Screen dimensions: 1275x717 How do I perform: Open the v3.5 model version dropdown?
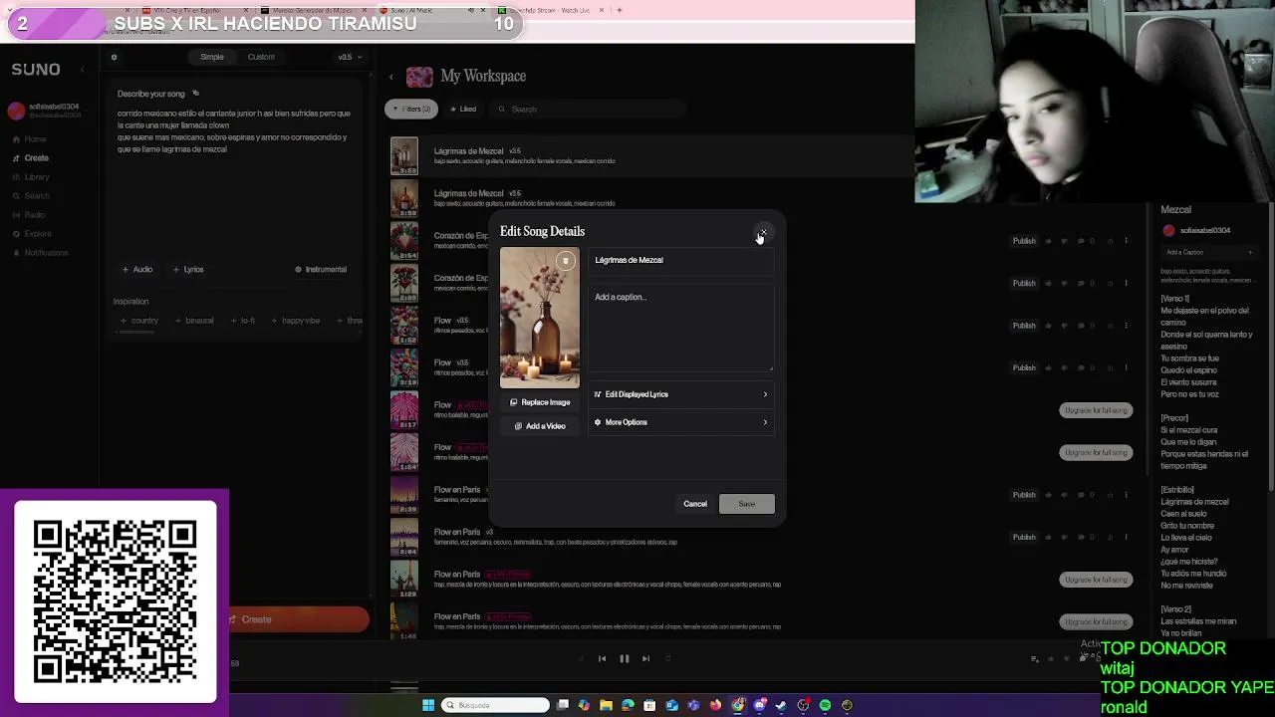348,57
